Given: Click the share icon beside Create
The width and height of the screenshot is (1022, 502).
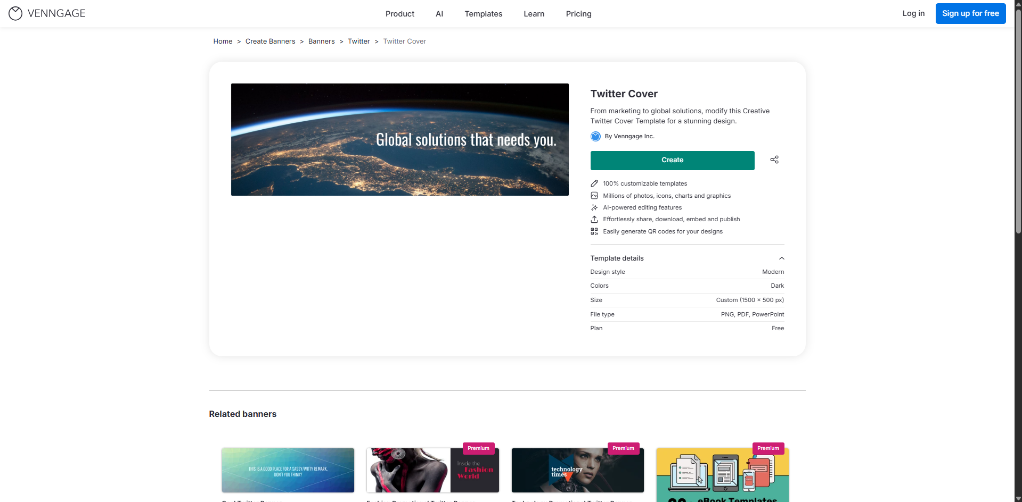Looking at the screenshot, I should click(x=774, y=160).
